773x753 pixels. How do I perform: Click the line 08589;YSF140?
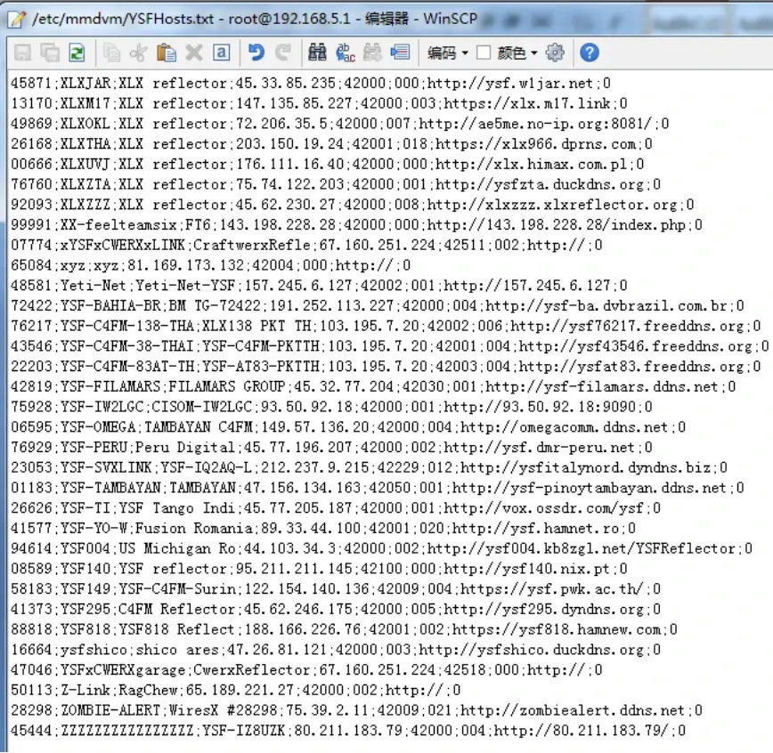tap(319, 568)
